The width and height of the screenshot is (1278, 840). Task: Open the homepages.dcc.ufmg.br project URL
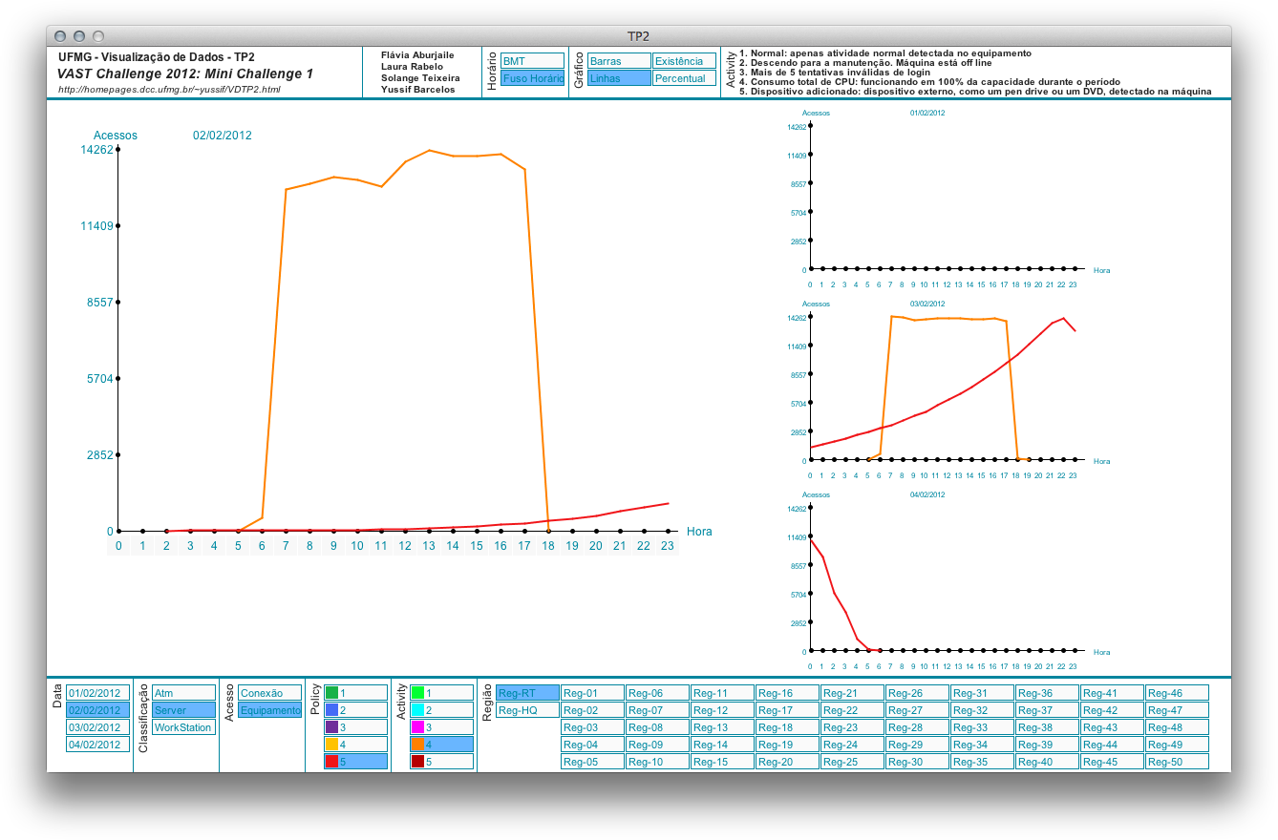(169, 90)
